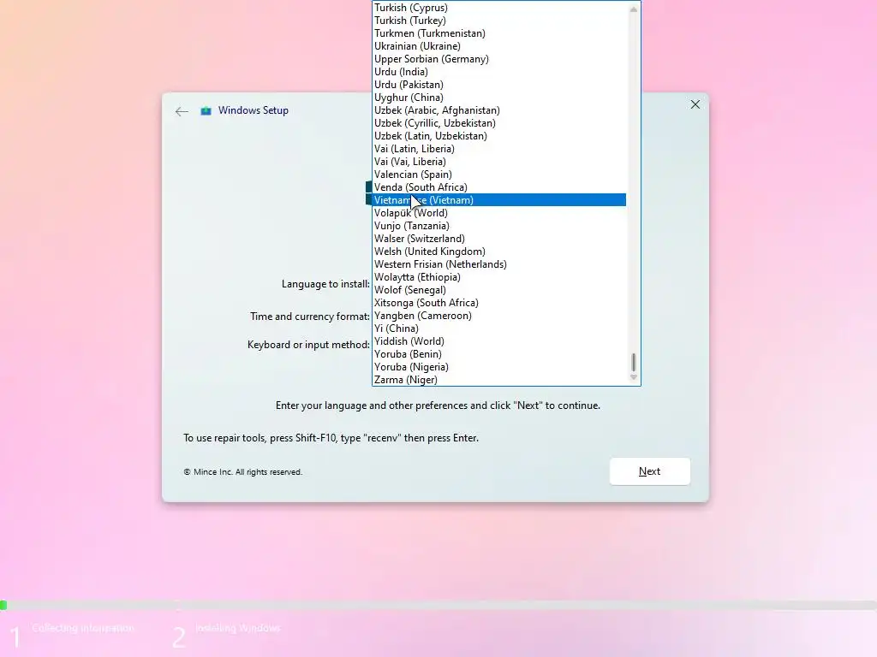Choose Vai (Vai, Liberia)
Image resolution: width=877 pixels, height=657 pixels.
[499, 162]
